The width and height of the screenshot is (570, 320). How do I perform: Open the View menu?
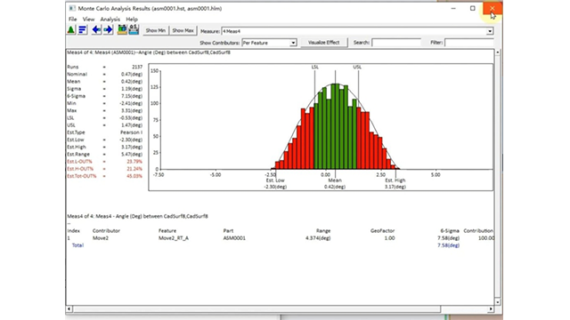coord(88,20)
